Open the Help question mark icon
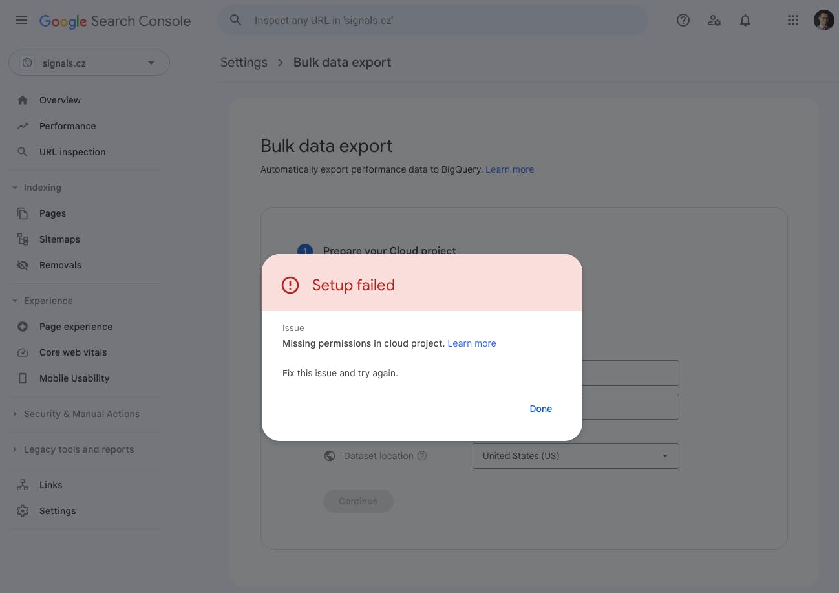 point(683,20)
